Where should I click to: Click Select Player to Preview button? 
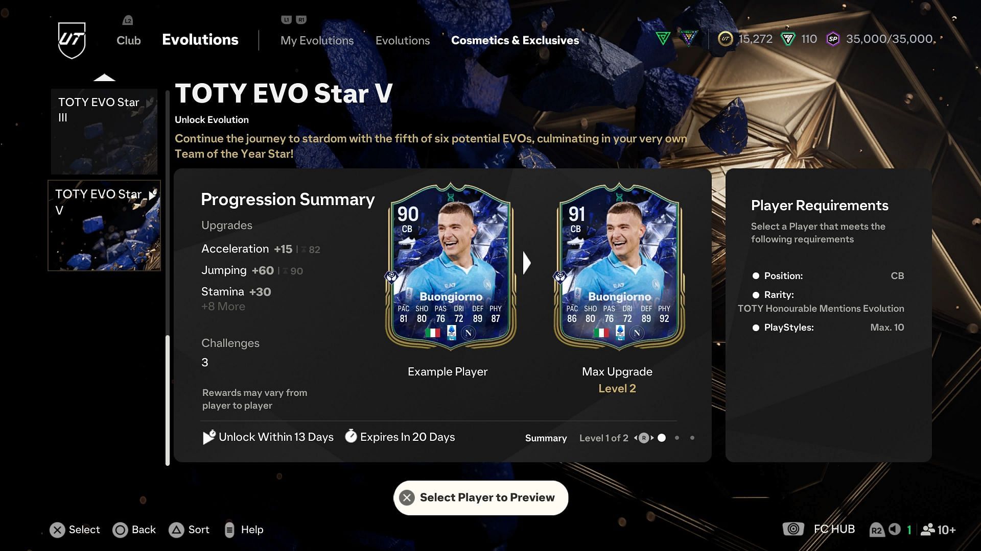481,497
